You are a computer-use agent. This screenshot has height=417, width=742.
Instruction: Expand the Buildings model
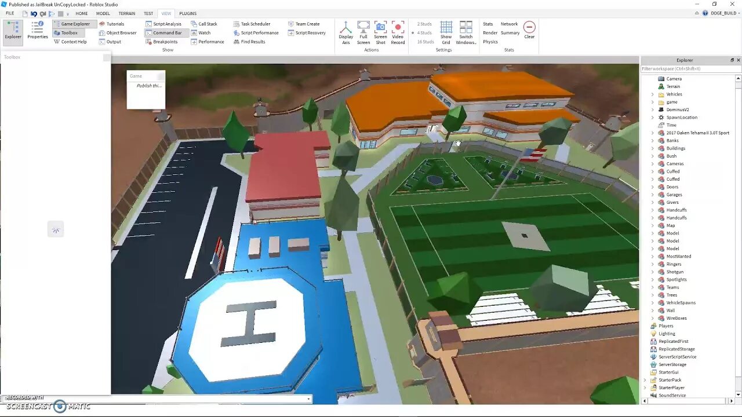652,148
